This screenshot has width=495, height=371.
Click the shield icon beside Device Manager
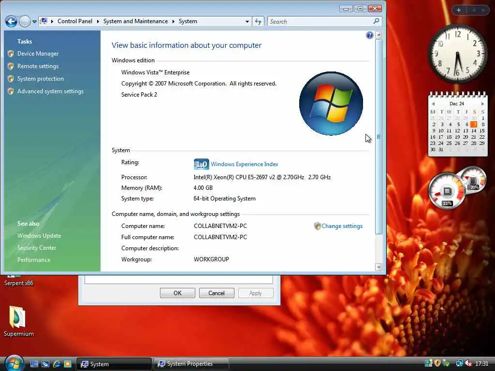pyautogui.click(x=11, y=54)
